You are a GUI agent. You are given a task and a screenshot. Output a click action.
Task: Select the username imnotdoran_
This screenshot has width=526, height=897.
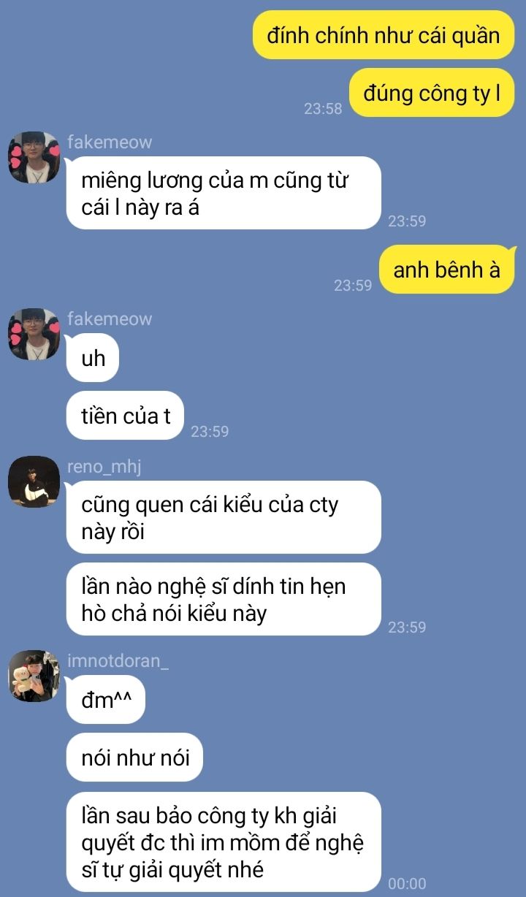pos(118,661)
